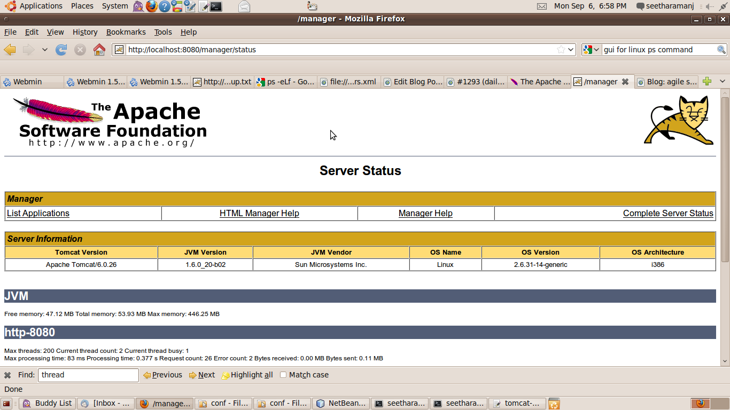Switch to the first Webmin tab
The image size is (730, 410).
(32, 82)
